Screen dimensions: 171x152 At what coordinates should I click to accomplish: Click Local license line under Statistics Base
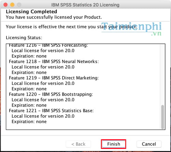click(43, 116)
